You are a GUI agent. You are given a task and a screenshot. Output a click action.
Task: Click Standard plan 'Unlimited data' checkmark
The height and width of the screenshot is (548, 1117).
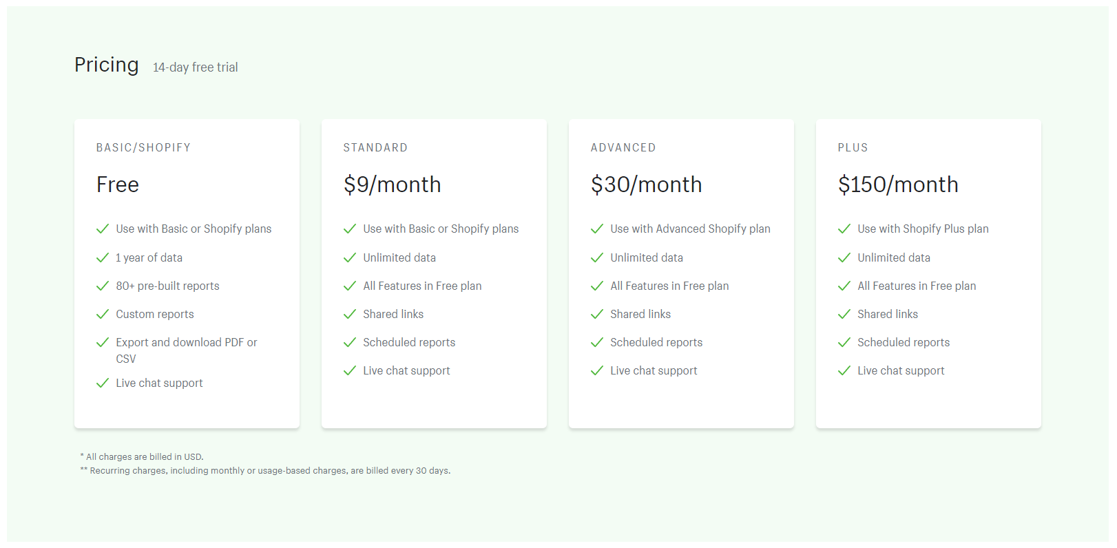[x=350, y=257]
